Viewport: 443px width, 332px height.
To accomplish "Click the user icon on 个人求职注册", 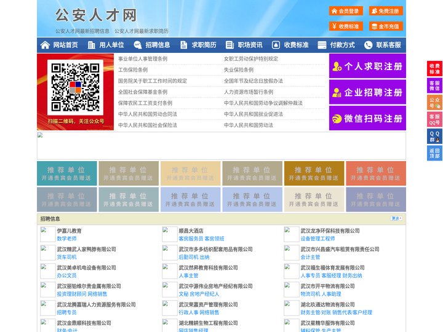I will (337, 66).
